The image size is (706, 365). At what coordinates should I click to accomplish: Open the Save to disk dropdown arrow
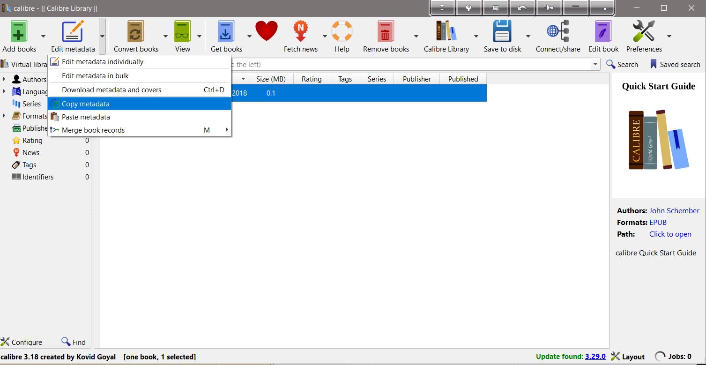[x=528, y=36]
